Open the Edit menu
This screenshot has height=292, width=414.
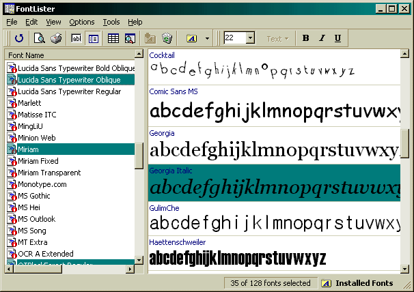click(31, 22)
